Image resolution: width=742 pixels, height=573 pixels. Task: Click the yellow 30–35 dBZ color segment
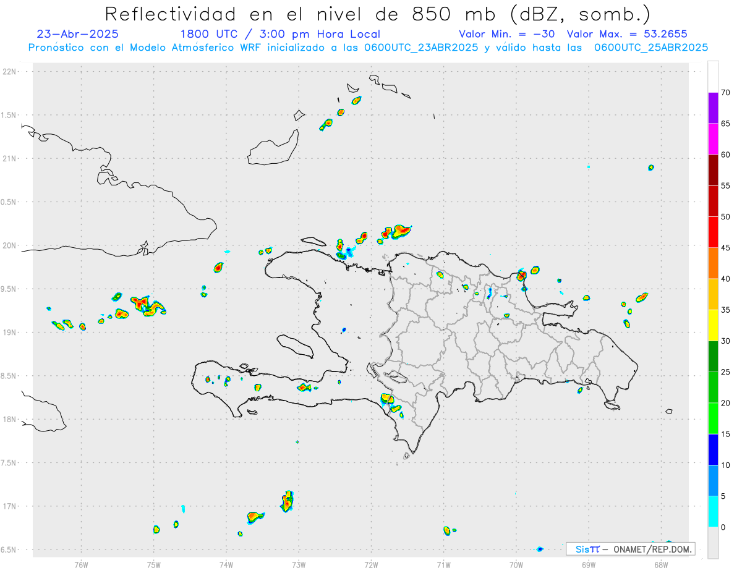pos(713,325)
